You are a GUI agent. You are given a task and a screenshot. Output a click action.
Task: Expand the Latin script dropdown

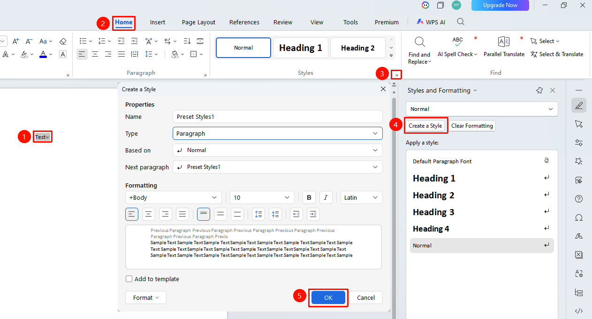(x=362, y=197)
